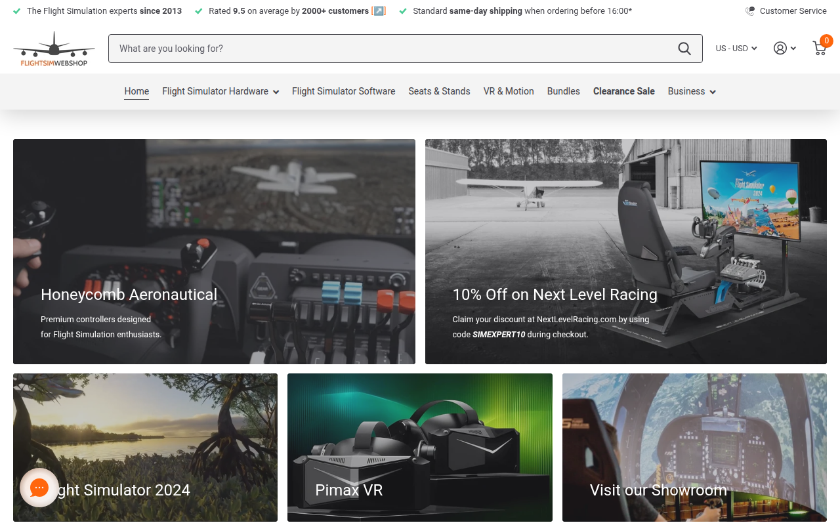Open VR & Motion menu item
This screenshot has height=525, width=840.
[509, 91]
